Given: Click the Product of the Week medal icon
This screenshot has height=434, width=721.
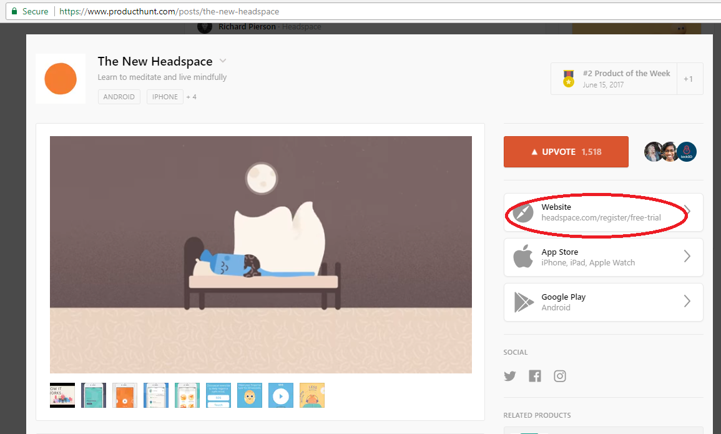Looking at the screenshot, I should (569, 79).
